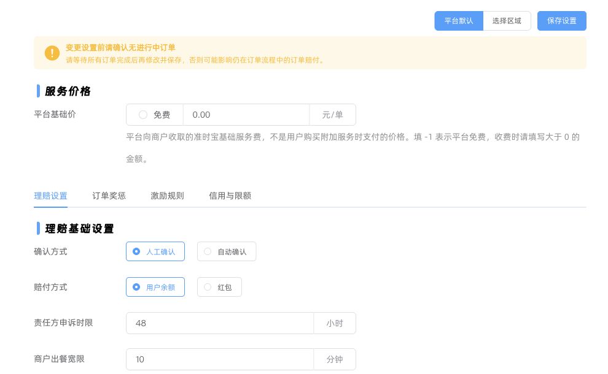The height and width of the screenshot is (374, 608).
Task: Choose 红包 payout method
Action: click(x=219, y=288)
